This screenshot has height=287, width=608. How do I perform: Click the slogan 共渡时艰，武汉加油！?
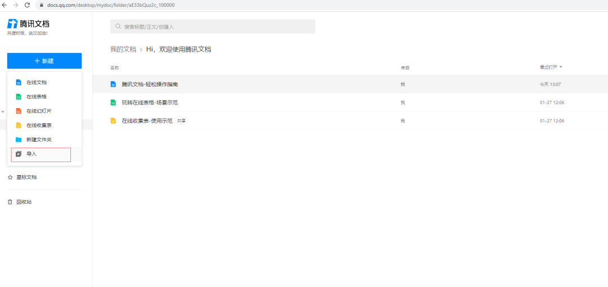27,33
